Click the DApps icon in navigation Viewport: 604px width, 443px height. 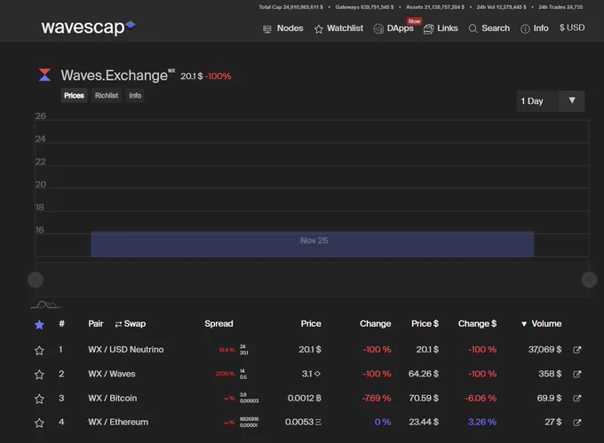(378, 29)
